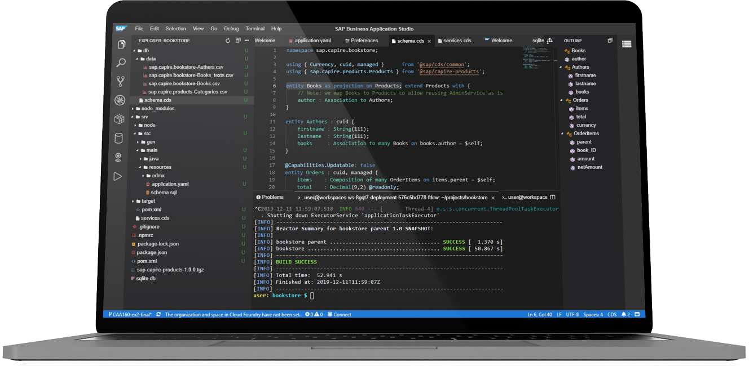Expand the target folder
This screenshot has width=749, height=366.
[148, 201]
